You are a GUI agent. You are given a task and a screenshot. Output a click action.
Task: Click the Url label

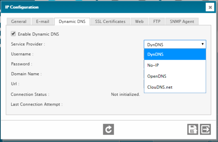click(15, 84)
